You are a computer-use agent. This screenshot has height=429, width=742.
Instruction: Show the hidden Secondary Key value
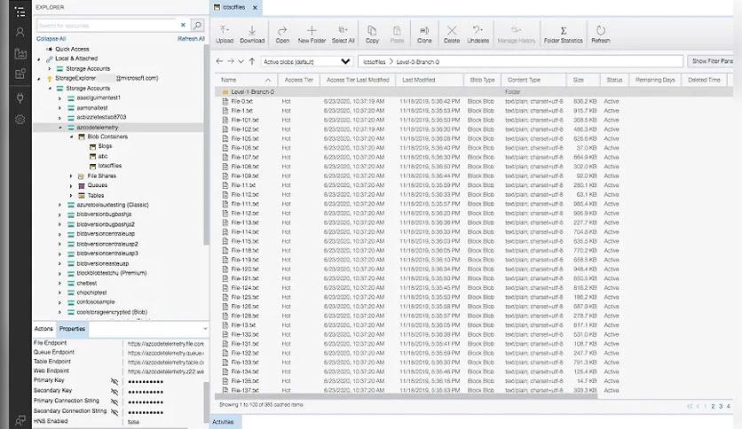pyautogui.click(x=114, y=391)
